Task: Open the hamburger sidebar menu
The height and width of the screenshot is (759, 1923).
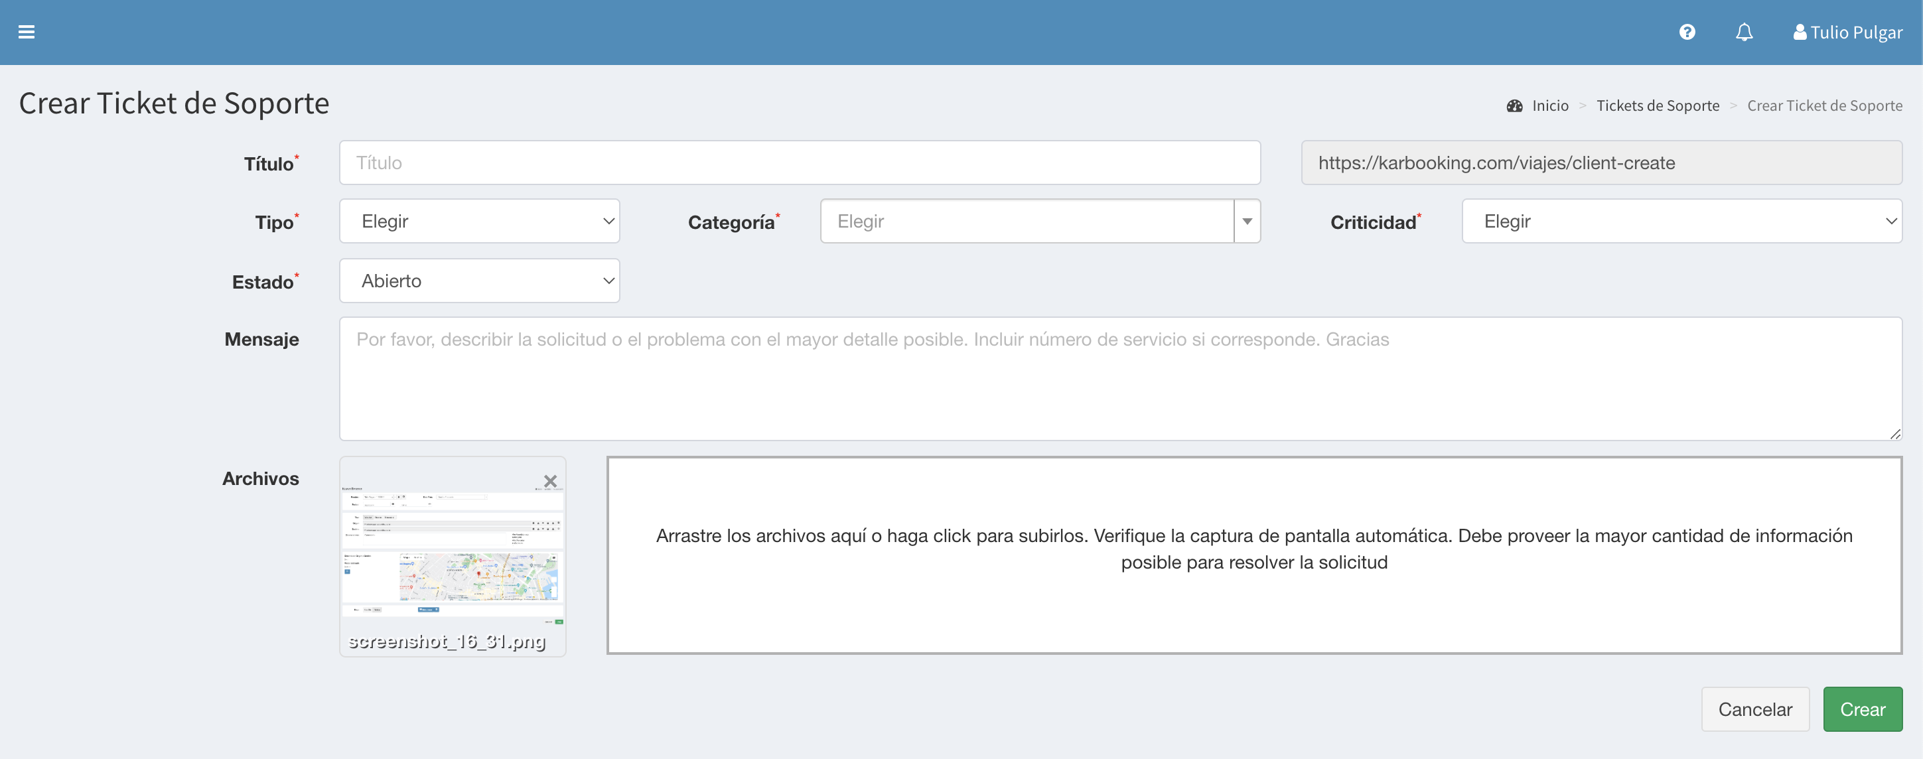Action: [26, 32]
